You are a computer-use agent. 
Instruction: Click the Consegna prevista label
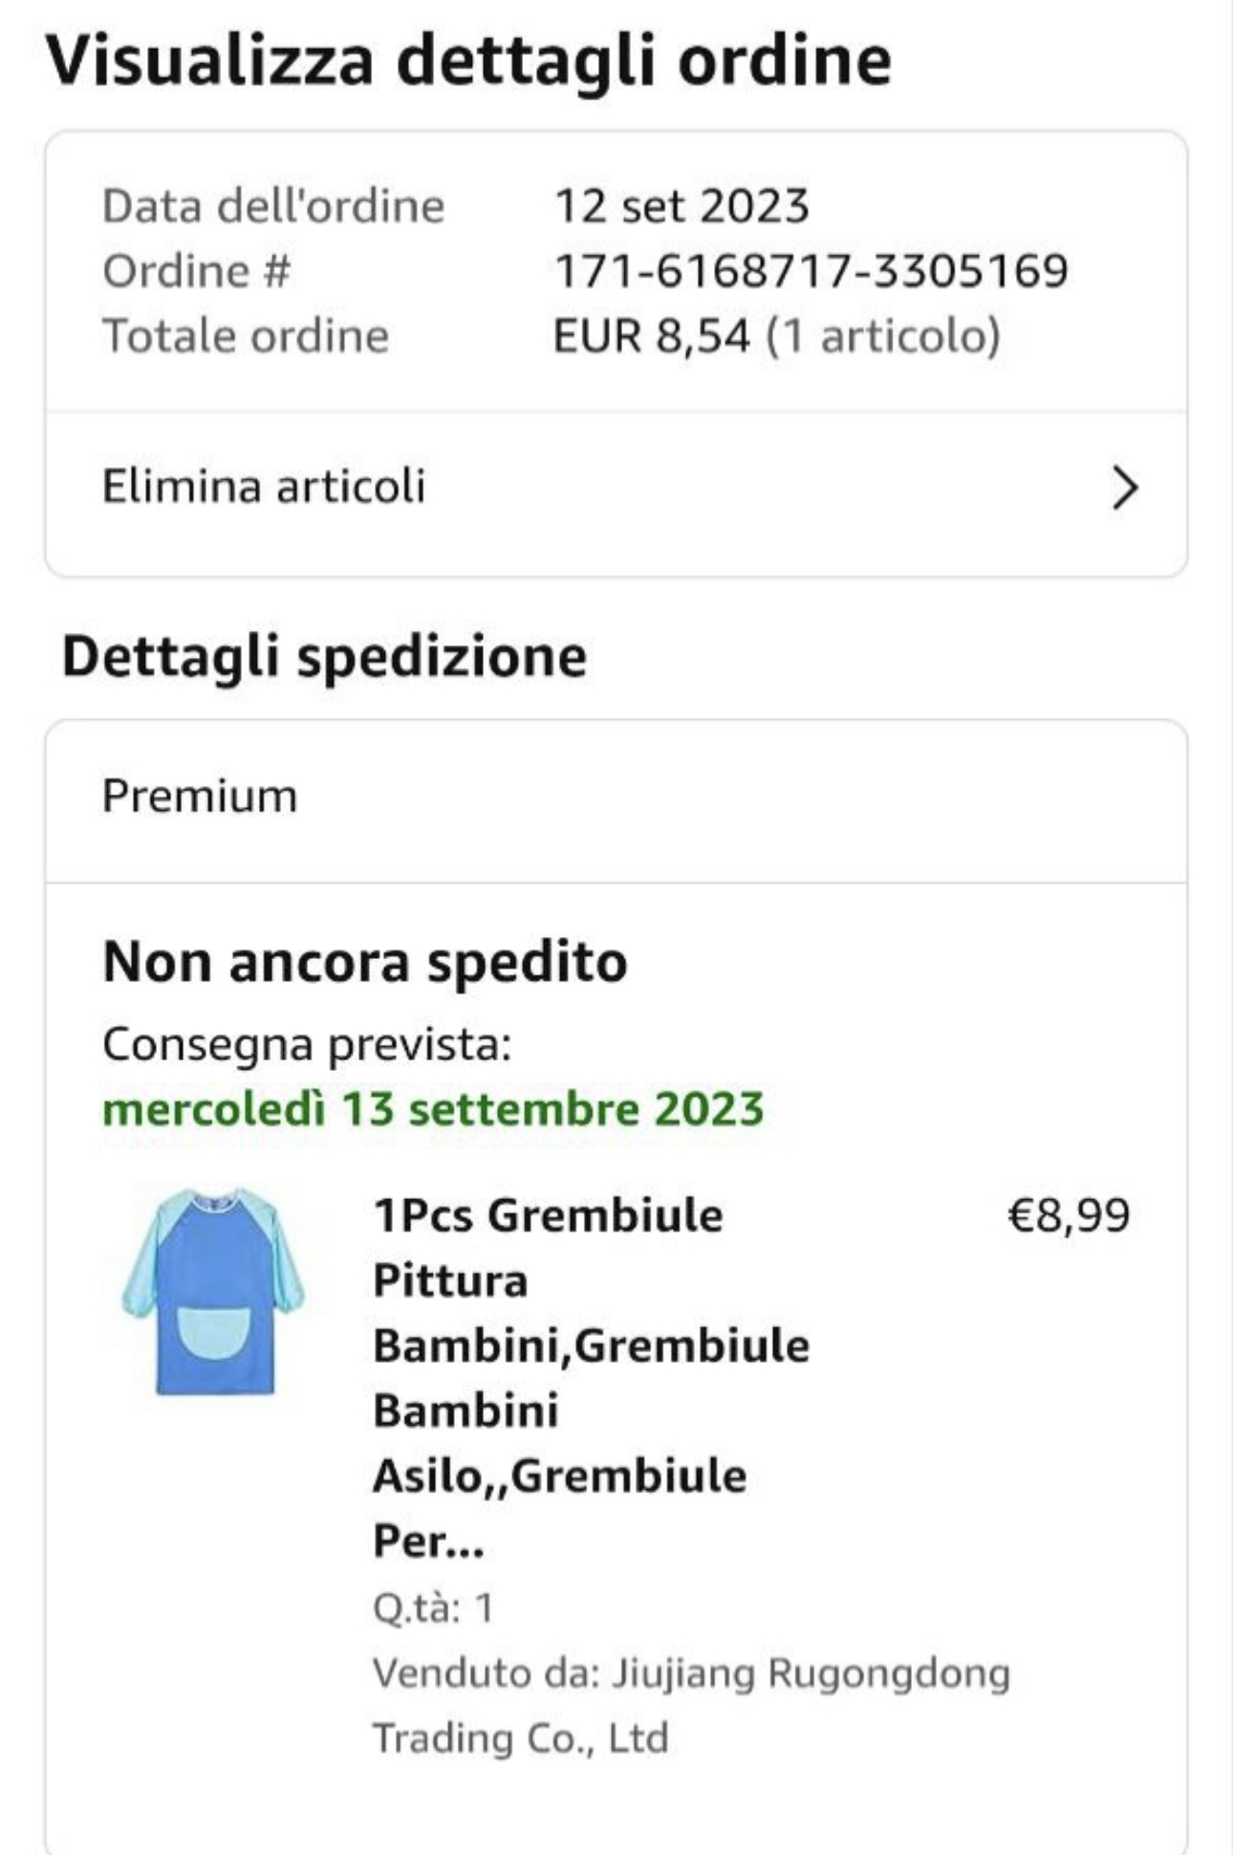click(307, 1044)
